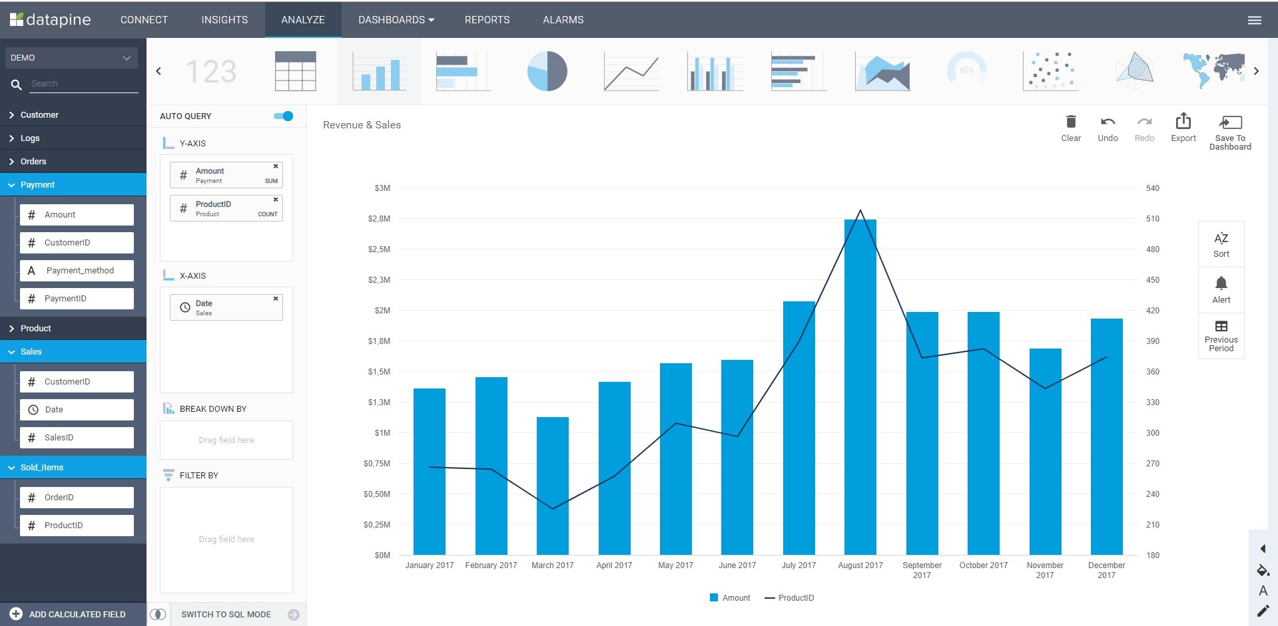Go to the Insights tab
The image size is (1278, 626).
(x=224, y=20)
